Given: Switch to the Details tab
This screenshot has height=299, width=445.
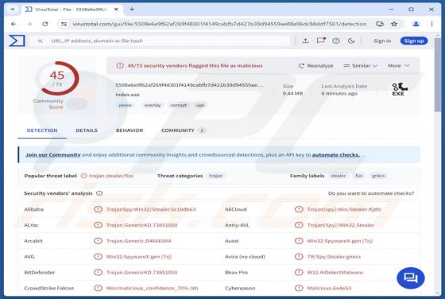Looking at the screenshot, I should coord(87,130).
